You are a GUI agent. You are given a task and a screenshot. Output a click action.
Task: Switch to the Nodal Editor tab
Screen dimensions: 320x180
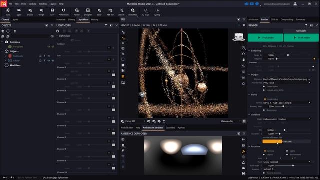[x=127, y=128]
